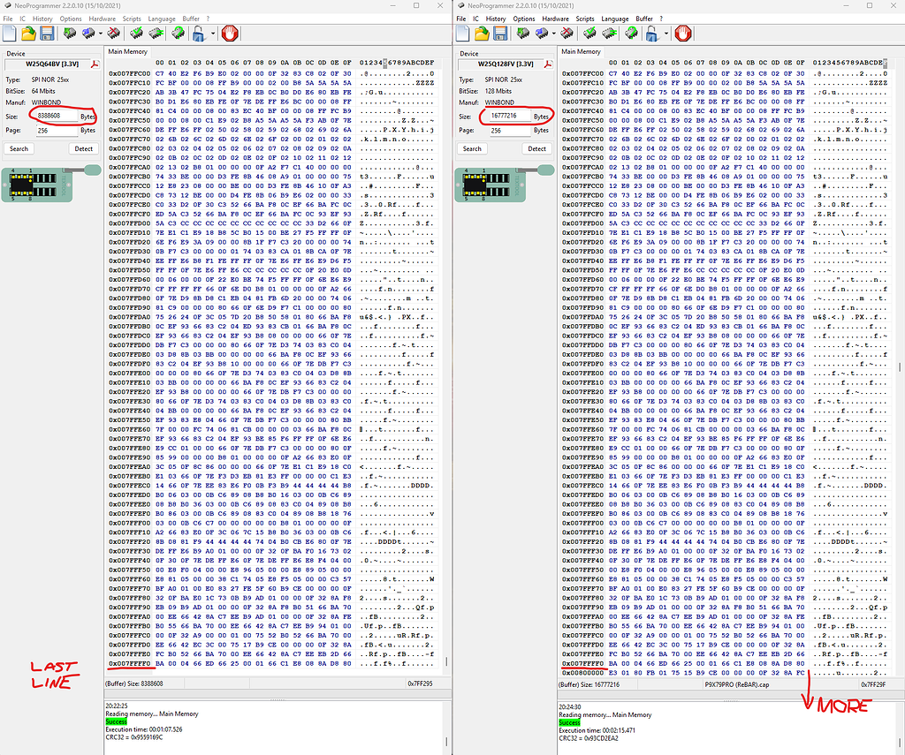Save buffer icon in right W25Q128FV window
This screenshot has width=905, height=755.
[500, 34]
